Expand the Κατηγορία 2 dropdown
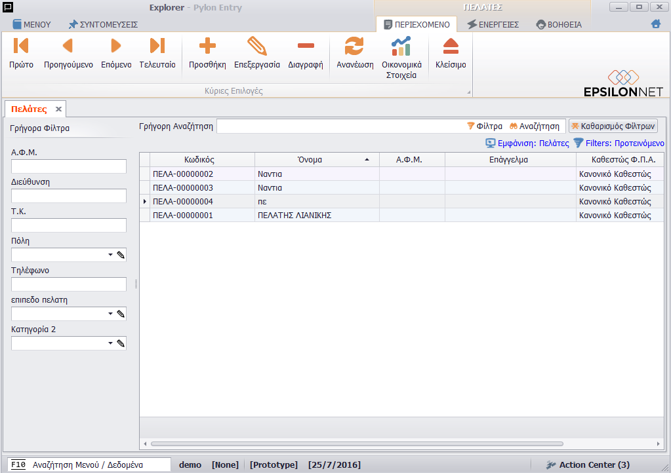Viewport: 671px width, 473px height. point(110,343)
